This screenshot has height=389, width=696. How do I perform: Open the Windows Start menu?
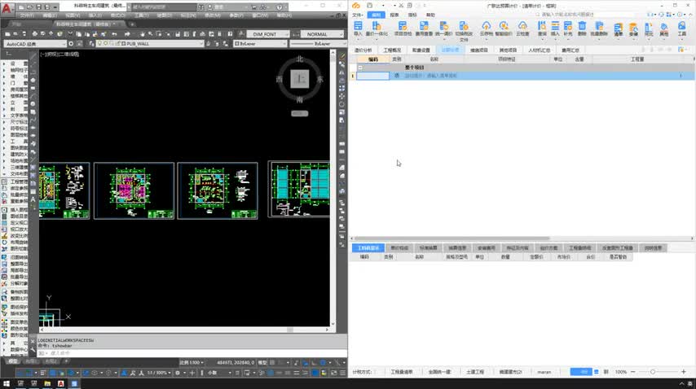click(7, 383)
